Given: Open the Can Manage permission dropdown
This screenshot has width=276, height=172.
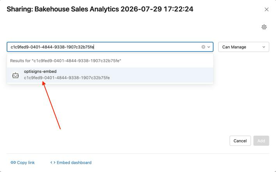Looking at the screenshot, I should point(244,47).
